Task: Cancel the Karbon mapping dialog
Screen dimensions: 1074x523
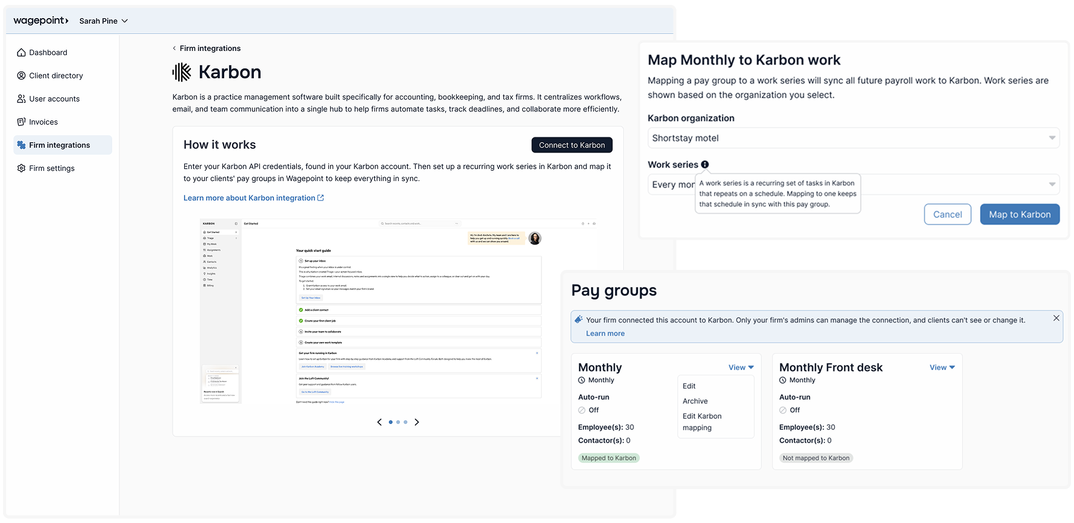Action: coord(947,214)
